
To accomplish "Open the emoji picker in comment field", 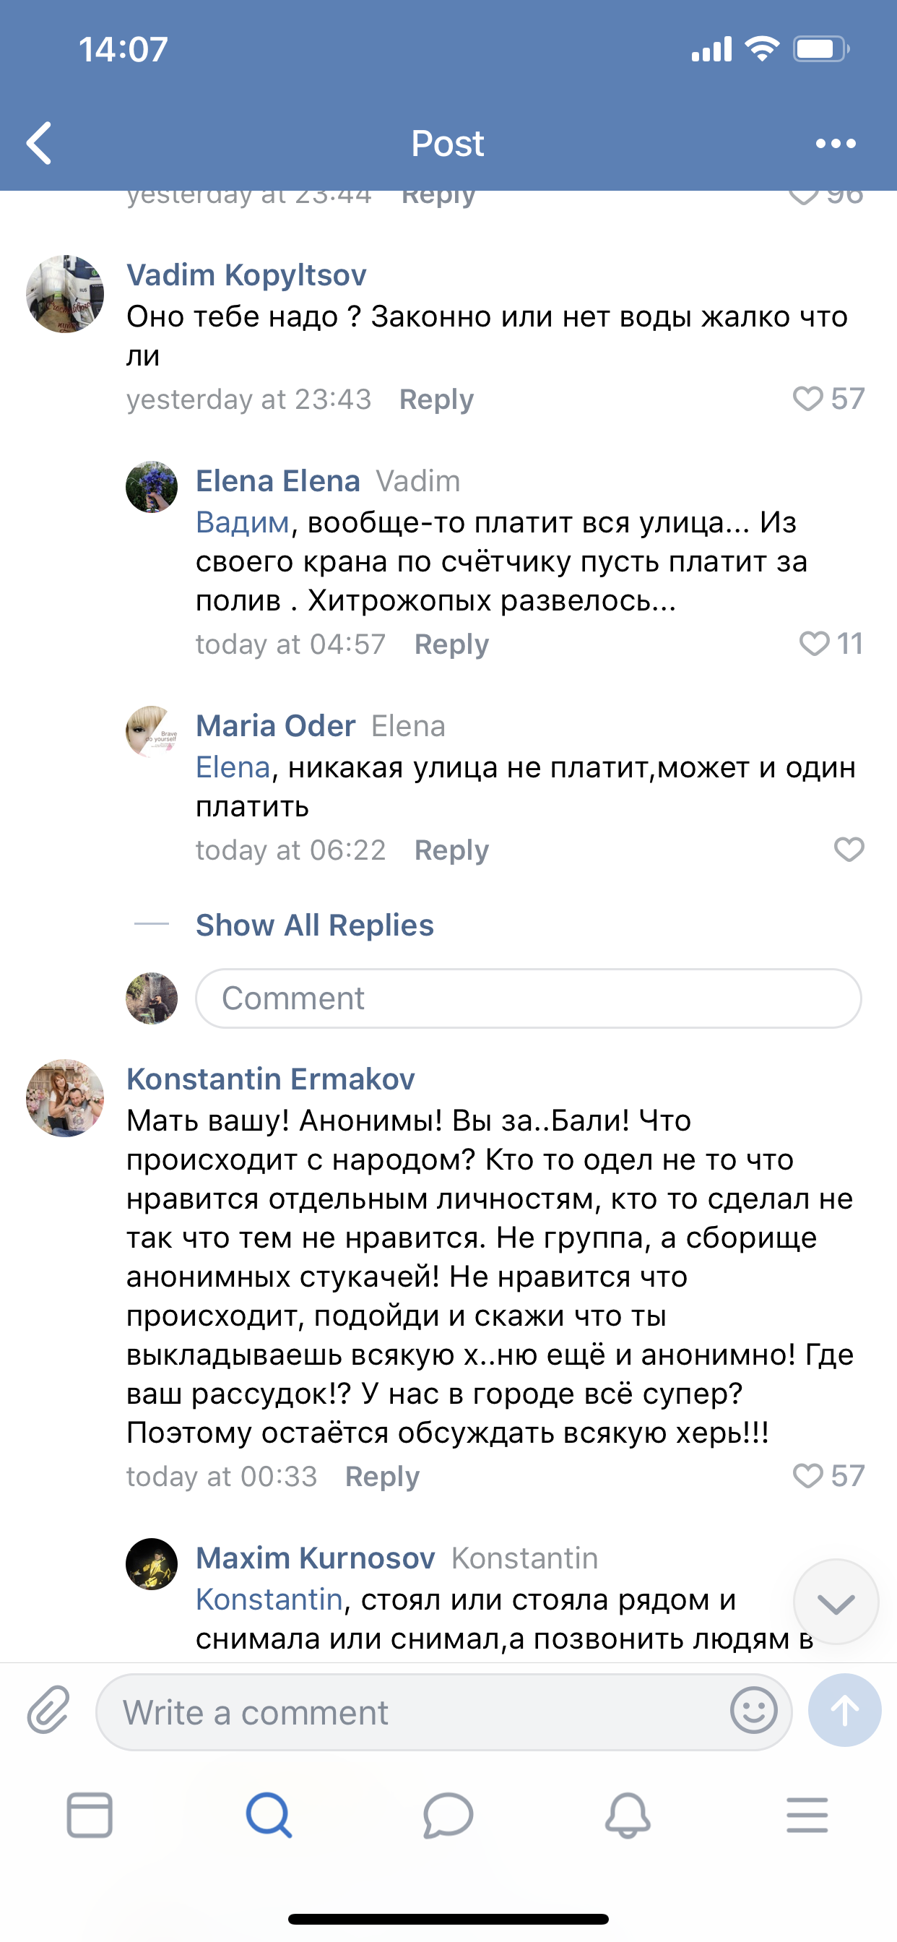I will point(753,1711).
